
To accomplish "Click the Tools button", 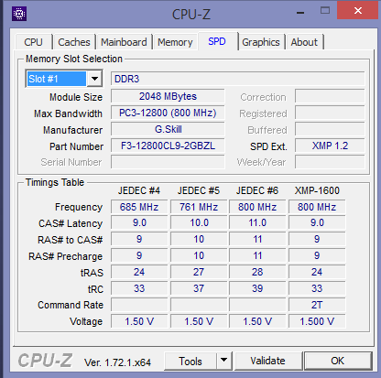I will pos(190,362).
